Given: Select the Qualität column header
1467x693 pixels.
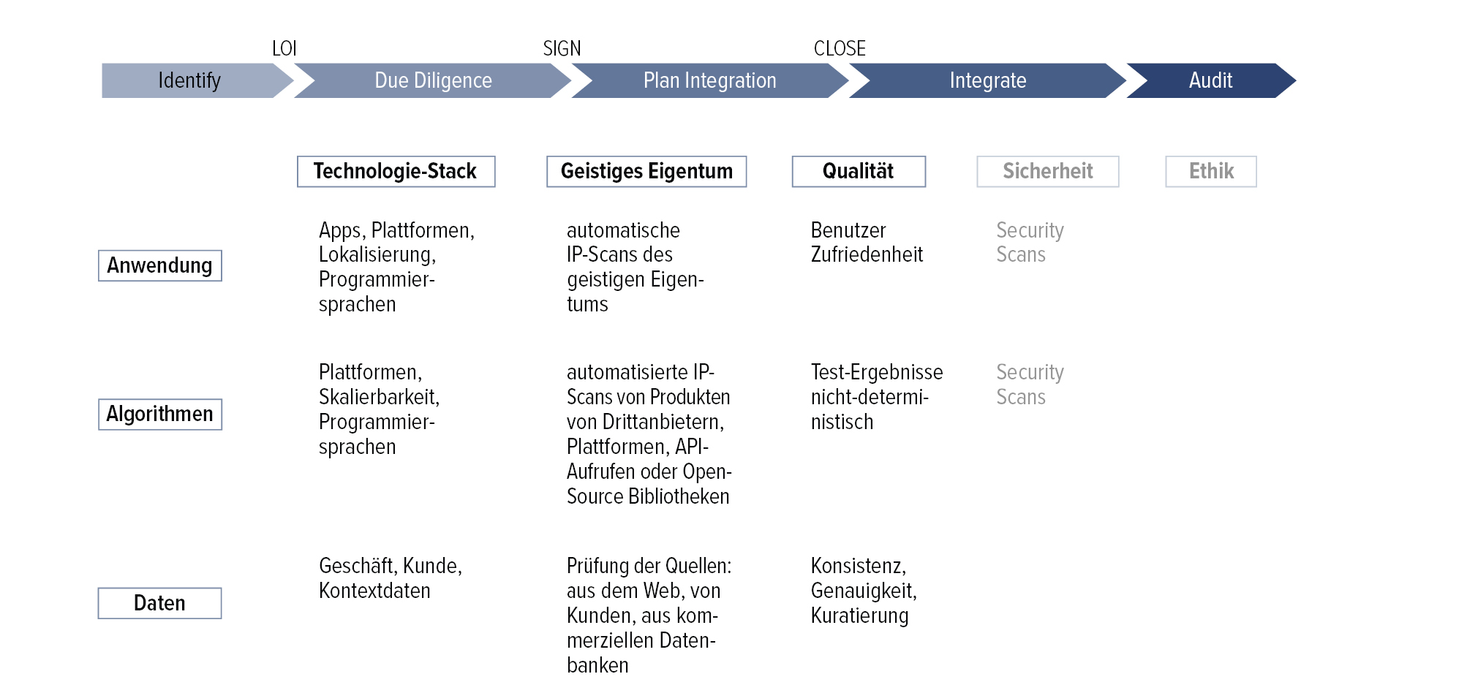Looking at the screenshot, I should [859, 171].
